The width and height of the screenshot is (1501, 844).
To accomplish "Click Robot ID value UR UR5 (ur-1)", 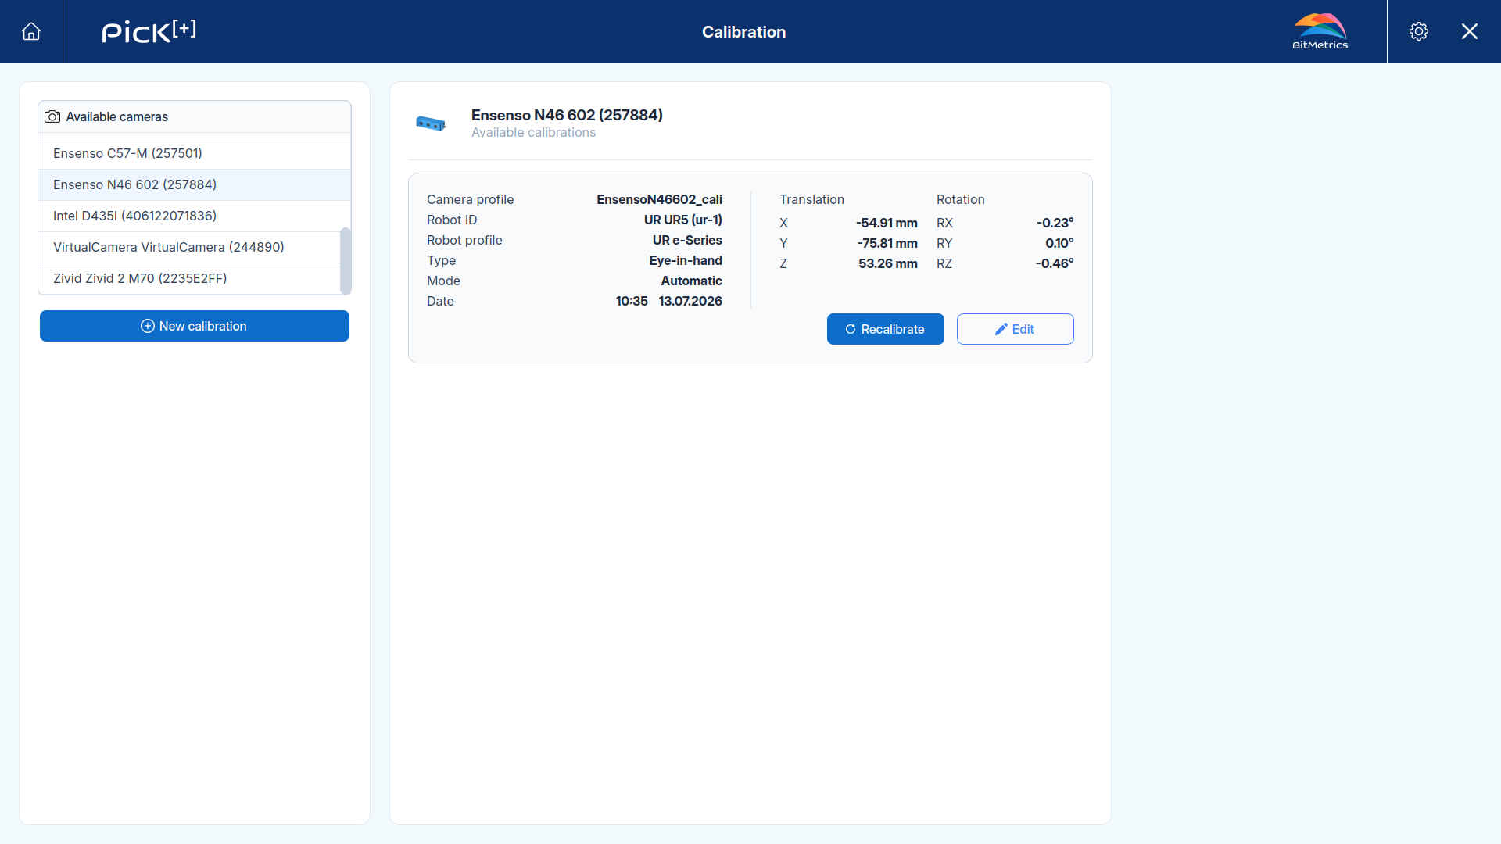I will pyautogui.click(x=683, y=220).
